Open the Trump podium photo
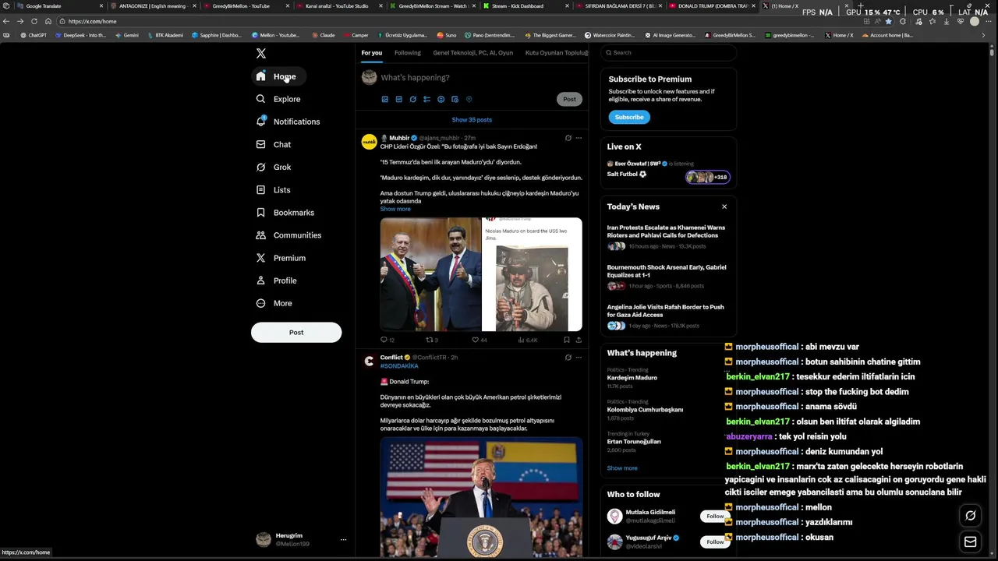This screenshot has height=561, width=998. [481, 497]
